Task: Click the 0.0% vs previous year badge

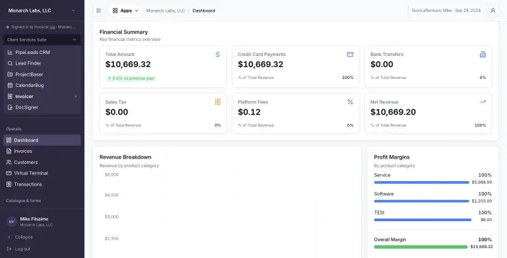Action: click(131, 78)
